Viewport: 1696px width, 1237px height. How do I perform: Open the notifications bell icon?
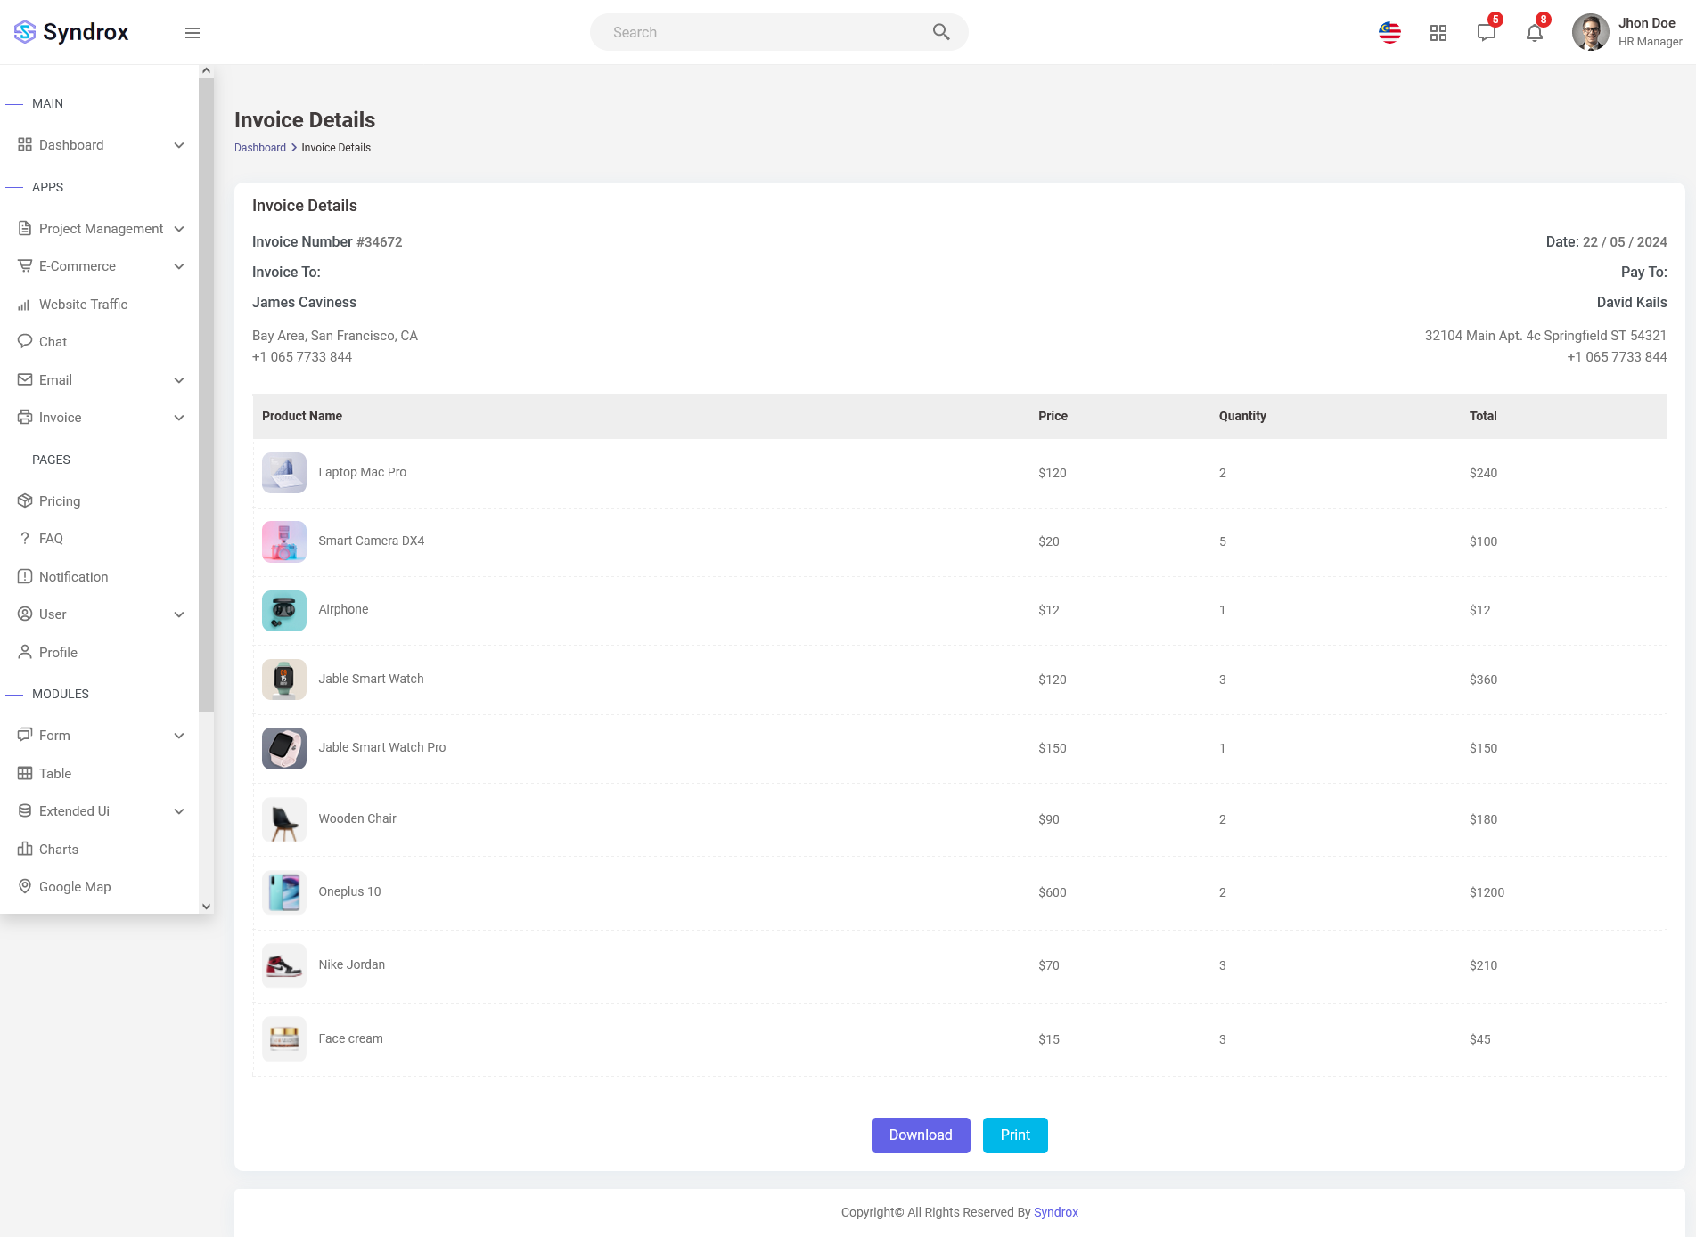(1535, 33)
